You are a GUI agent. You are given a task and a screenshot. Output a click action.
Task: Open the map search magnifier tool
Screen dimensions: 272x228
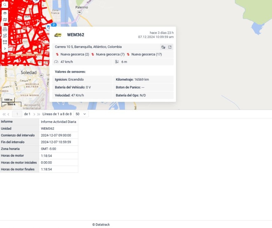5,5
